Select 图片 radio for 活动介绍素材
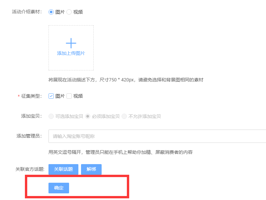Viewport: 266px width, 200px height. (51, 12)
